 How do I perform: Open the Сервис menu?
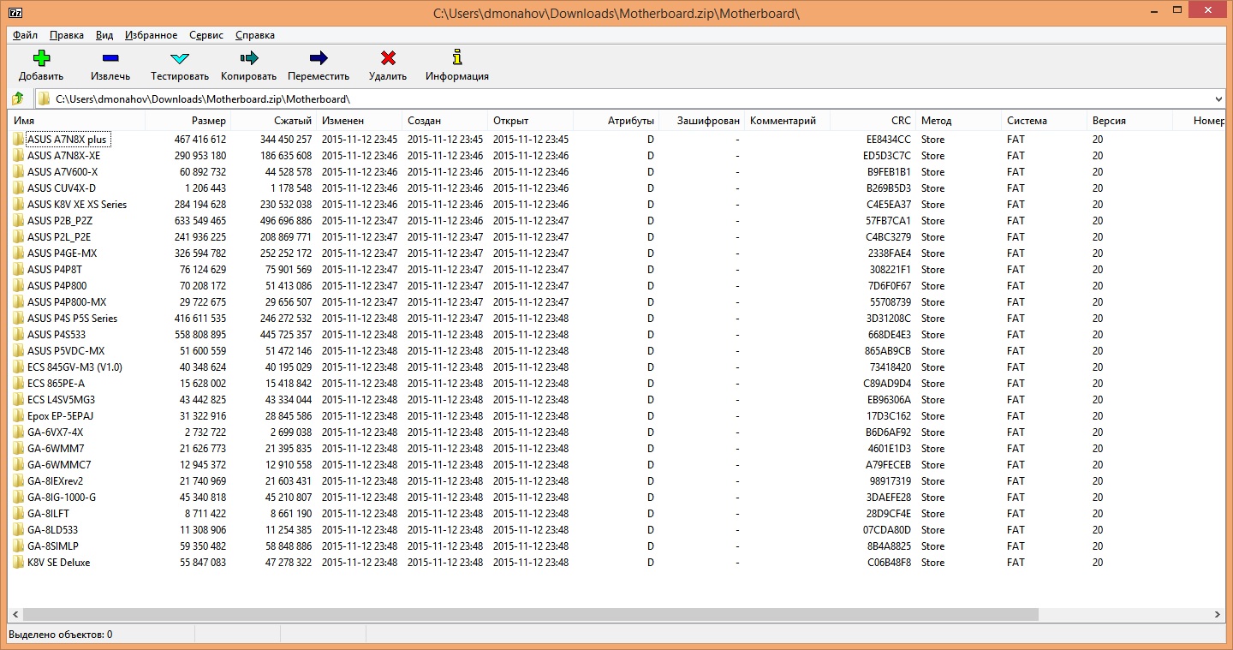206,35
